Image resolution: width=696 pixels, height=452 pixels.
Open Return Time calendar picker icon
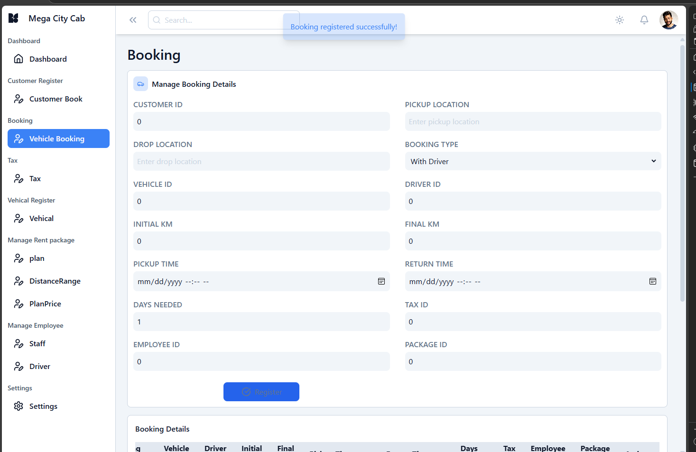click(653, 281)
